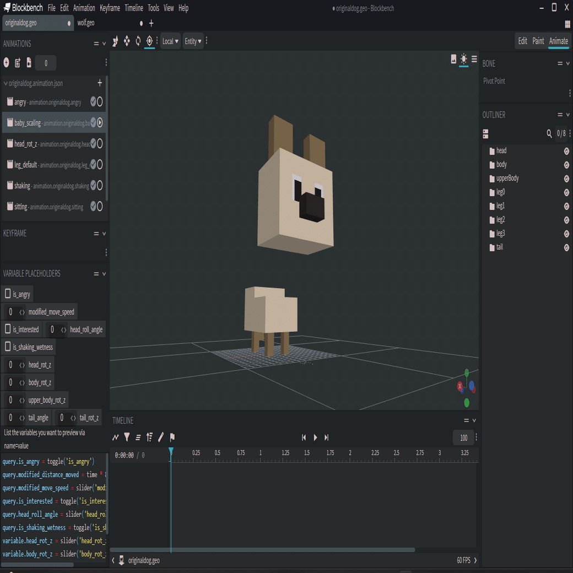
Task: Open the File menu
Action: (52, 8)
